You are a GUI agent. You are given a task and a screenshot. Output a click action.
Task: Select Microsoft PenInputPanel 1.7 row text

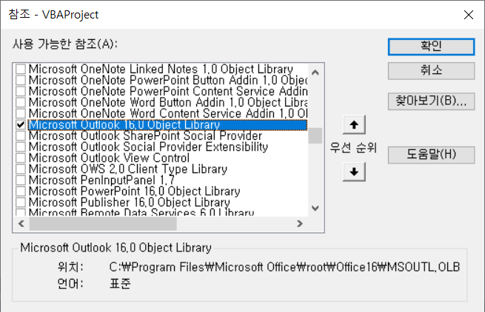(x=101, y=180)
